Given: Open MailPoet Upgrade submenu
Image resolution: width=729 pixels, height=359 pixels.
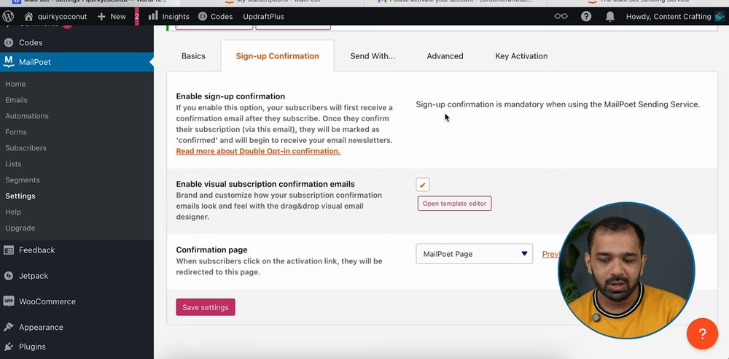Looking at the screenshot, I should click(20, 228).
